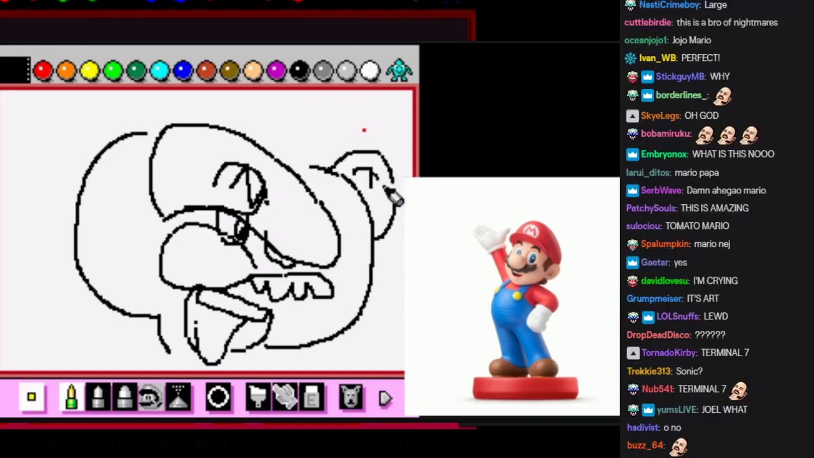The width and height of the screenshot is (814, 458).
Task: Click the snowflake badge beside Ivan_WB
Action: [x=630, y=58]
